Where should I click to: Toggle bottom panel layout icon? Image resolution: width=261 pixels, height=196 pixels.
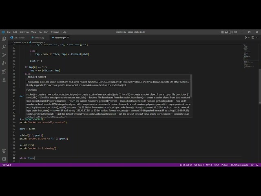click(226, 32)
